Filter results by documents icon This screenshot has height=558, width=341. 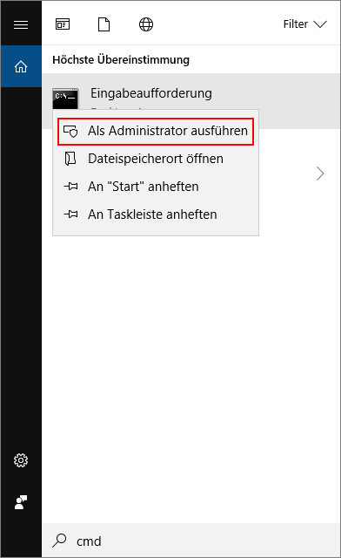point(104,24)
